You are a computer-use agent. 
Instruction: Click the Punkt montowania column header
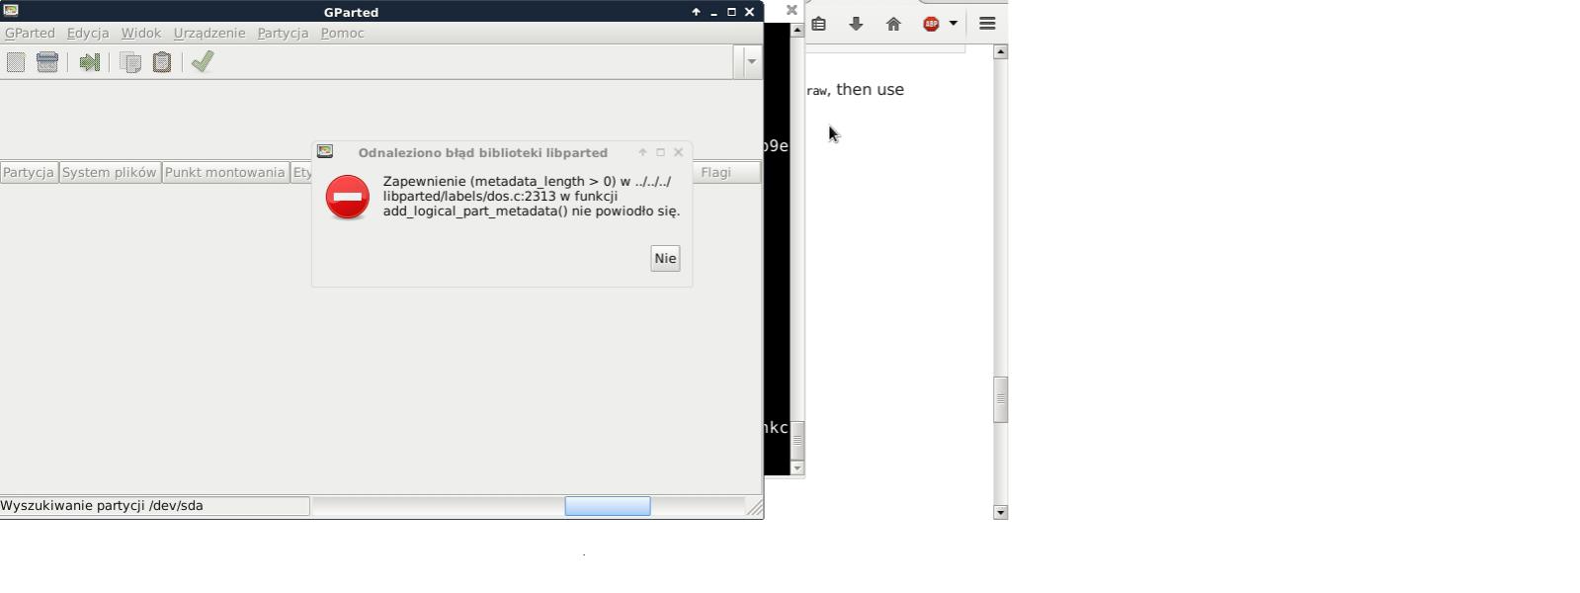tap(225, 172)
